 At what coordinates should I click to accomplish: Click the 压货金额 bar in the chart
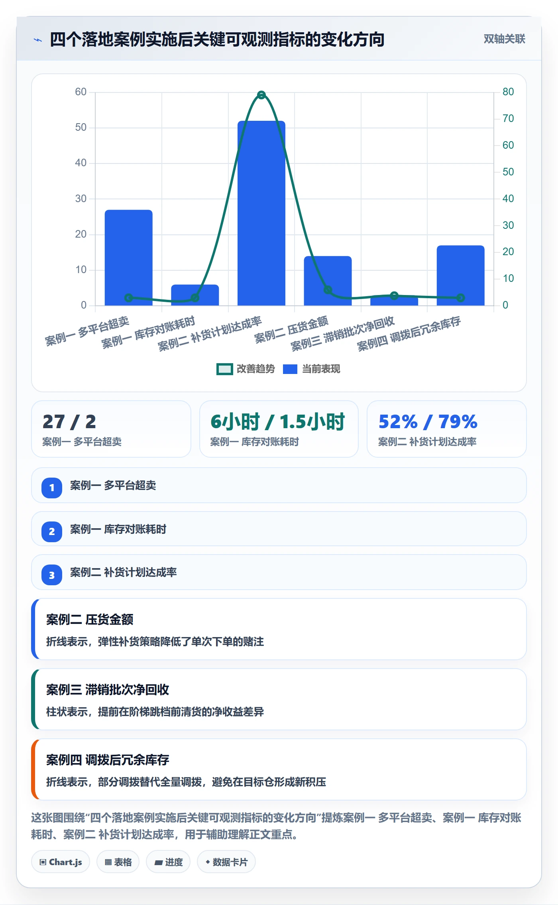[x=328, y=281]
